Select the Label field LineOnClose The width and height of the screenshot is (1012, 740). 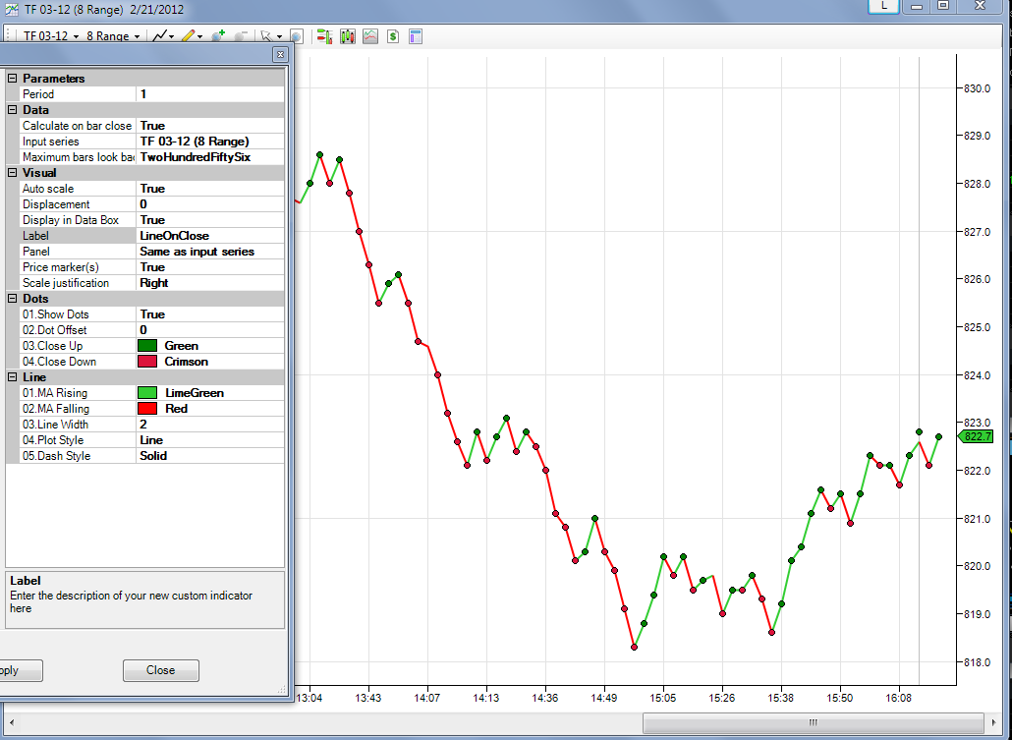[209, 236]
